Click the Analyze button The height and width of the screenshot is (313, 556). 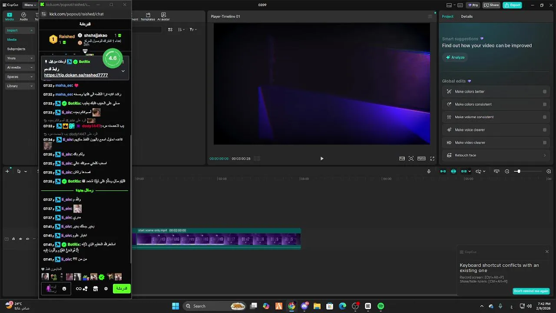tap(455, 57)
